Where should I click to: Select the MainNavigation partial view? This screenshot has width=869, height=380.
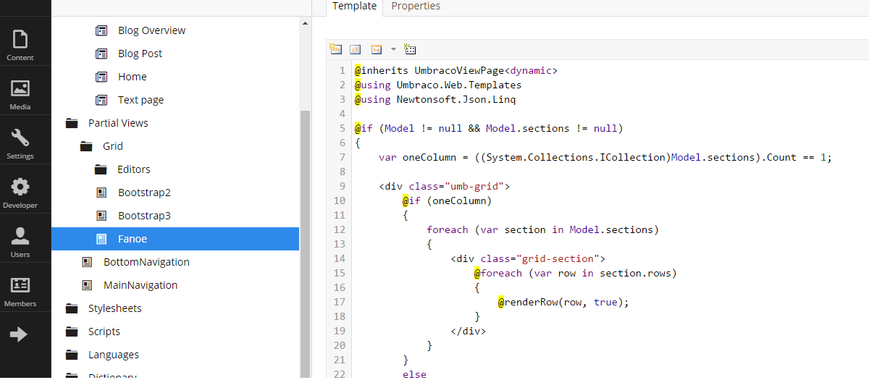140,285
